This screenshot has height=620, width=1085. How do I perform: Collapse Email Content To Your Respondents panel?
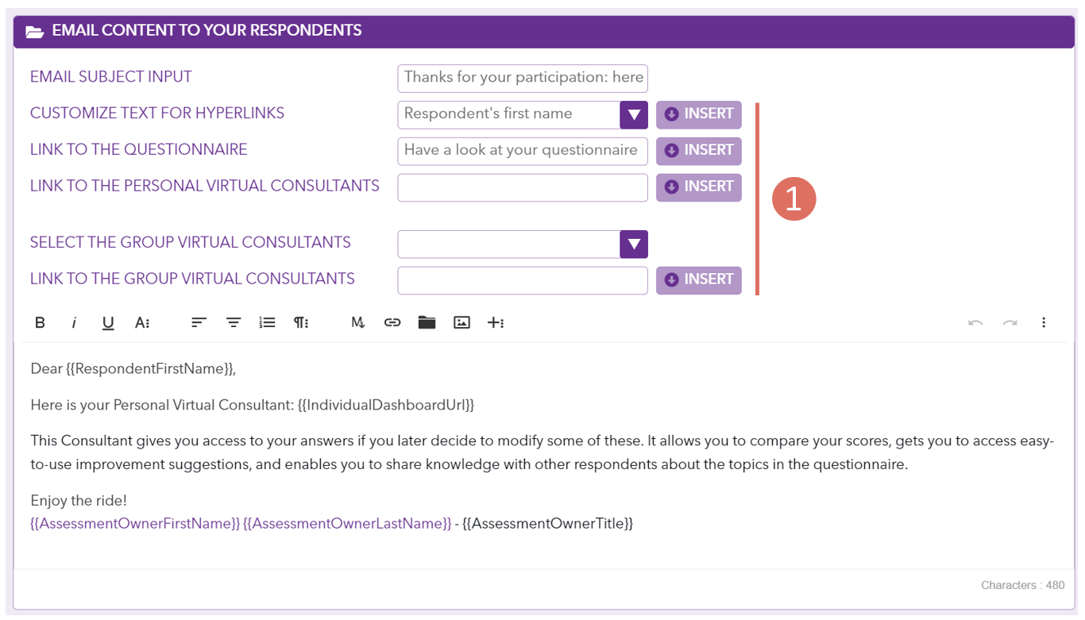click(x=35, y=32)
